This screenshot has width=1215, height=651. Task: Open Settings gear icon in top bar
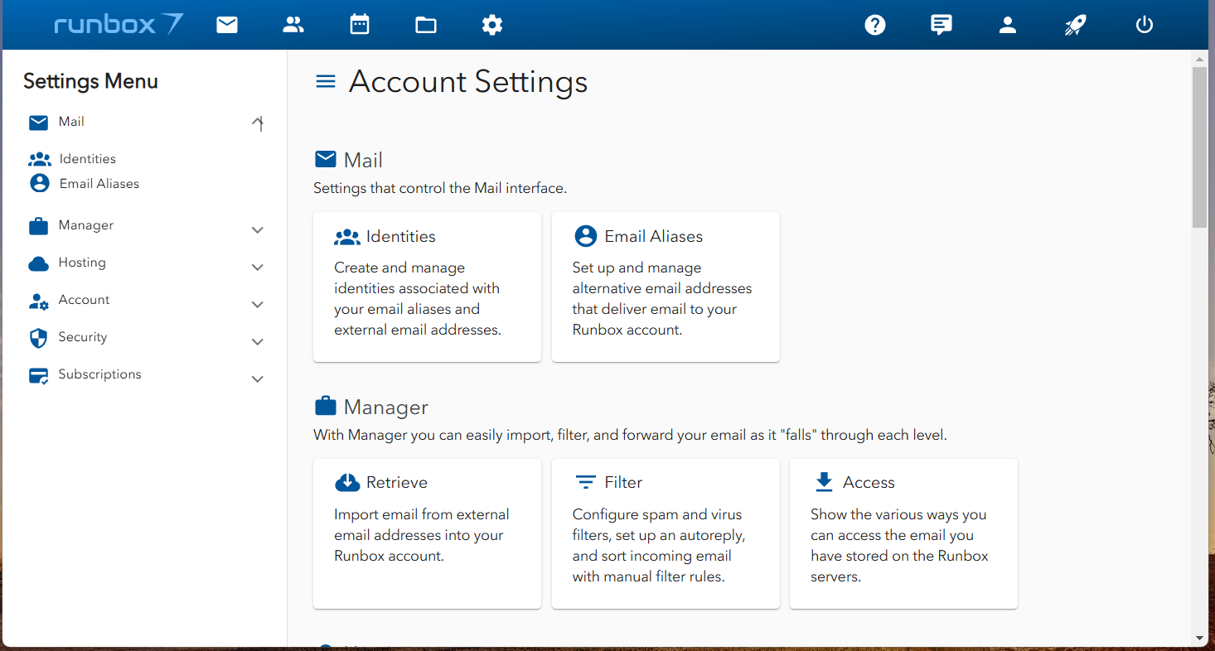[492, 25]
